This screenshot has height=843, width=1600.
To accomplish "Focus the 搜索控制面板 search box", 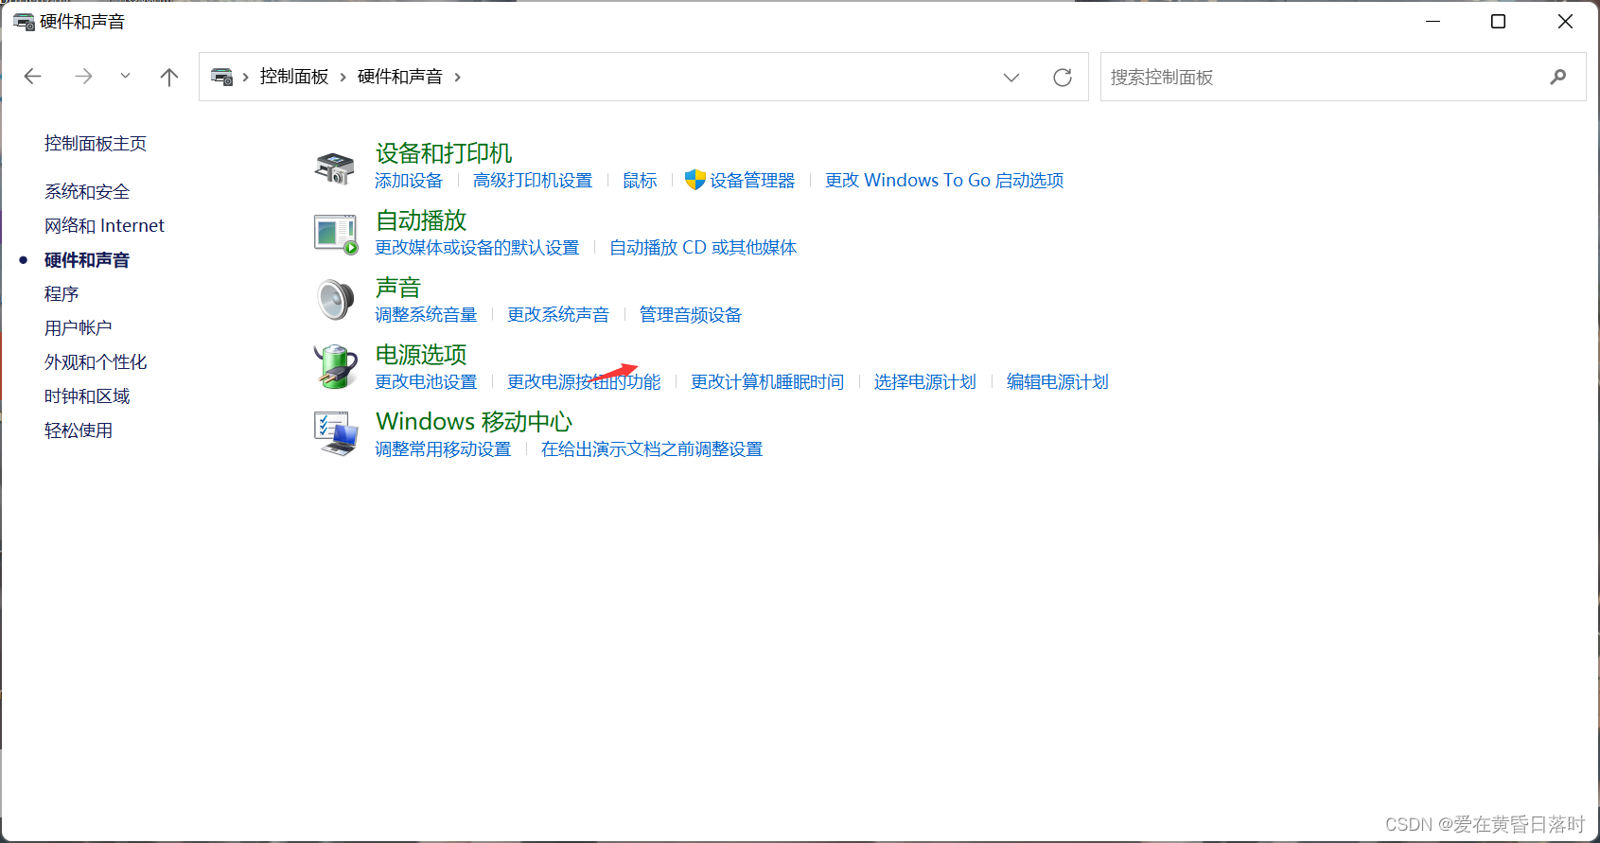I will coord(1343,77).
